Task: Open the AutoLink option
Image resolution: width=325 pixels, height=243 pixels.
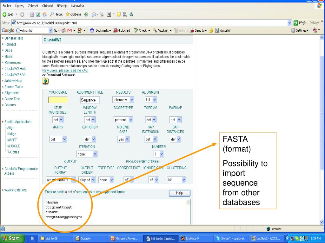Action: click(x=162, y=30)
